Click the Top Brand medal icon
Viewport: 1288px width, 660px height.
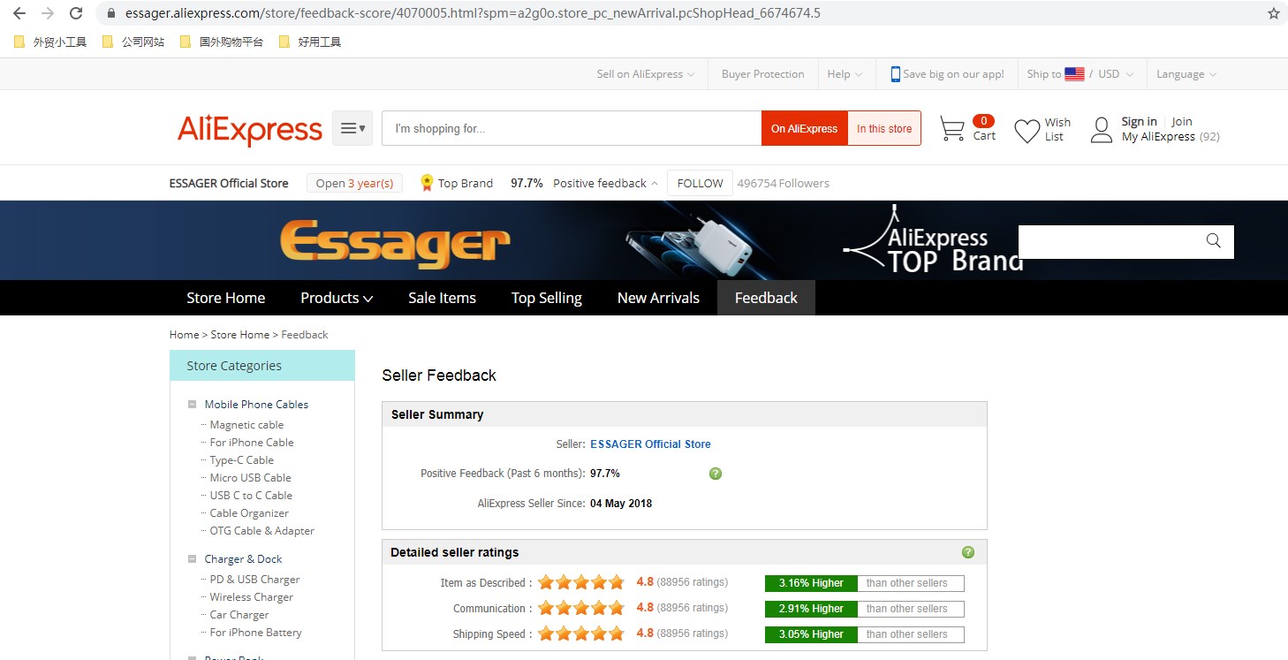coord(427,183)
